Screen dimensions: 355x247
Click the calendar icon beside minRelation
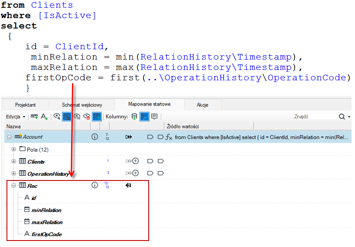pos(27,209)
